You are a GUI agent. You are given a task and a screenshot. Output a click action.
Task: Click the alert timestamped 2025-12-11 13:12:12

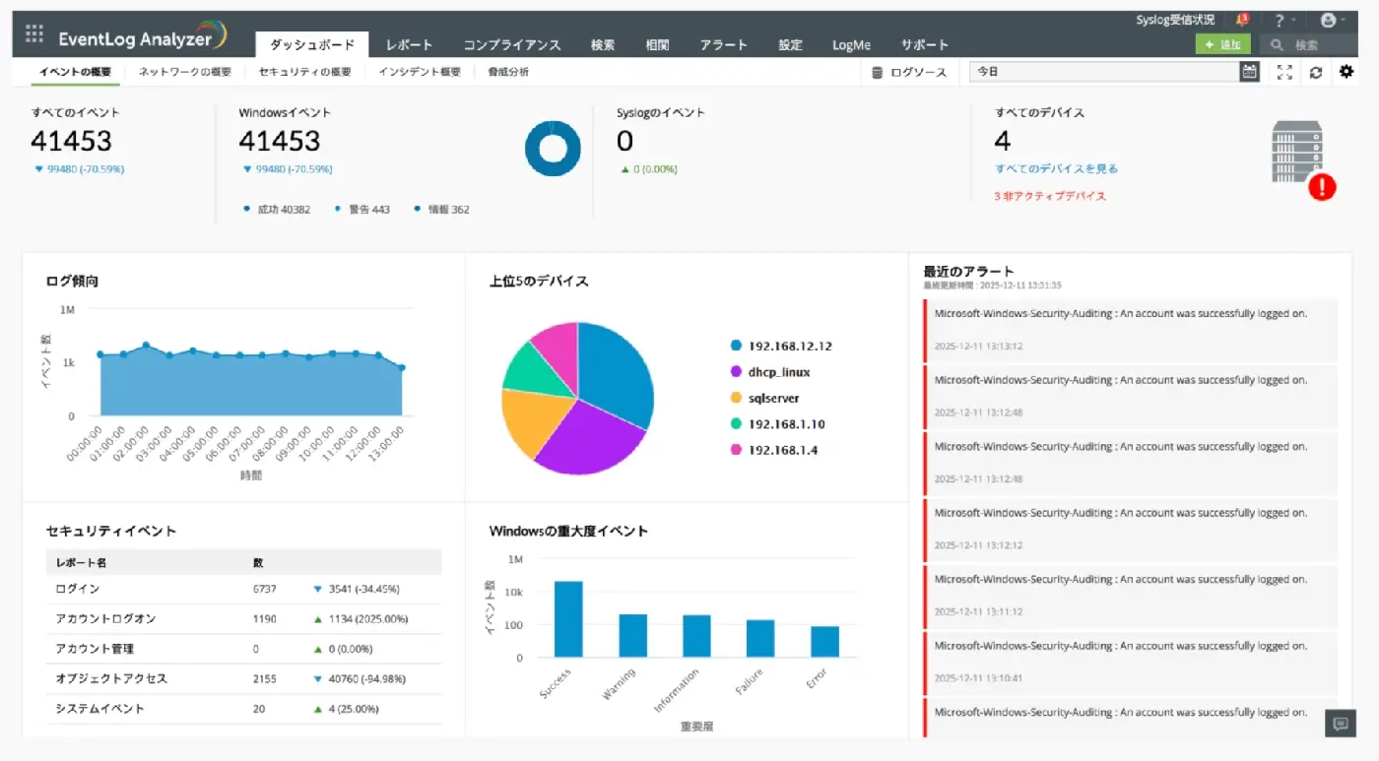[1131, 530]
